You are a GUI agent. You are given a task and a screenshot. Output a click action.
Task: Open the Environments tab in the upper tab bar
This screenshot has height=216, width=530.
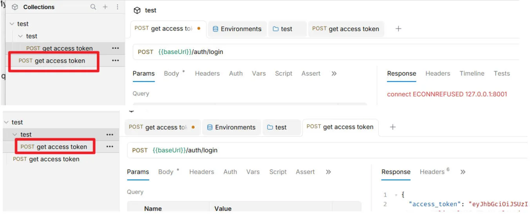[x=237, y=29]
